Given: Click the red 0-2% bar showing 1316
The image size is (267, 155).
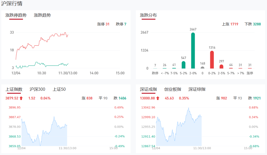Looking at the screenshot, I should pos(212,60).
